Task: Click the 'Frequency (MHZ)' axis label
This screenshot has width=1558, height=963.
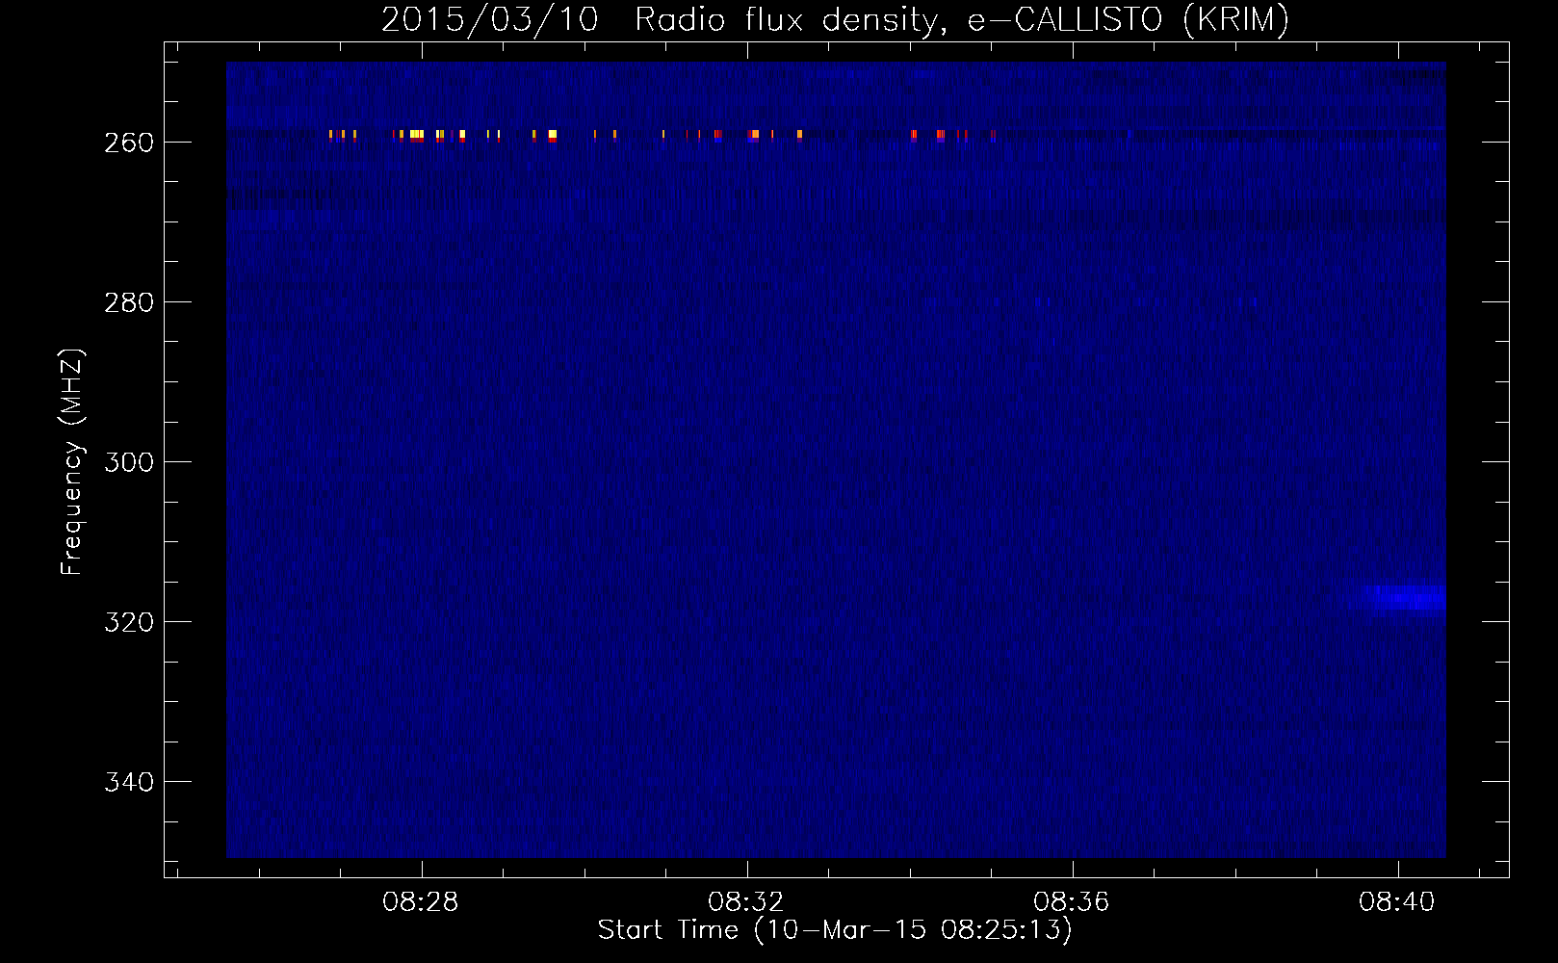Action: (x=72, y=461)
